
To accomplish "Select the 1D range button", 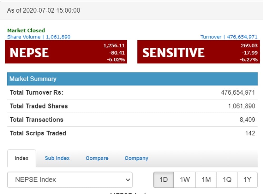I will (x=164, y=180).
